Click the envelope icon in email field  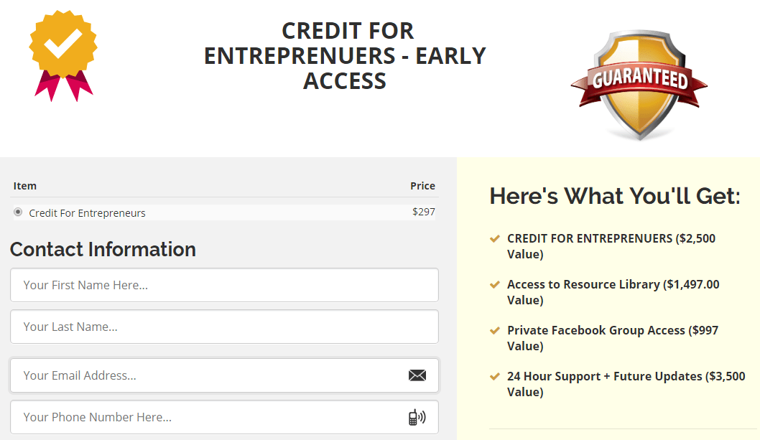click(x=417, y=375)
